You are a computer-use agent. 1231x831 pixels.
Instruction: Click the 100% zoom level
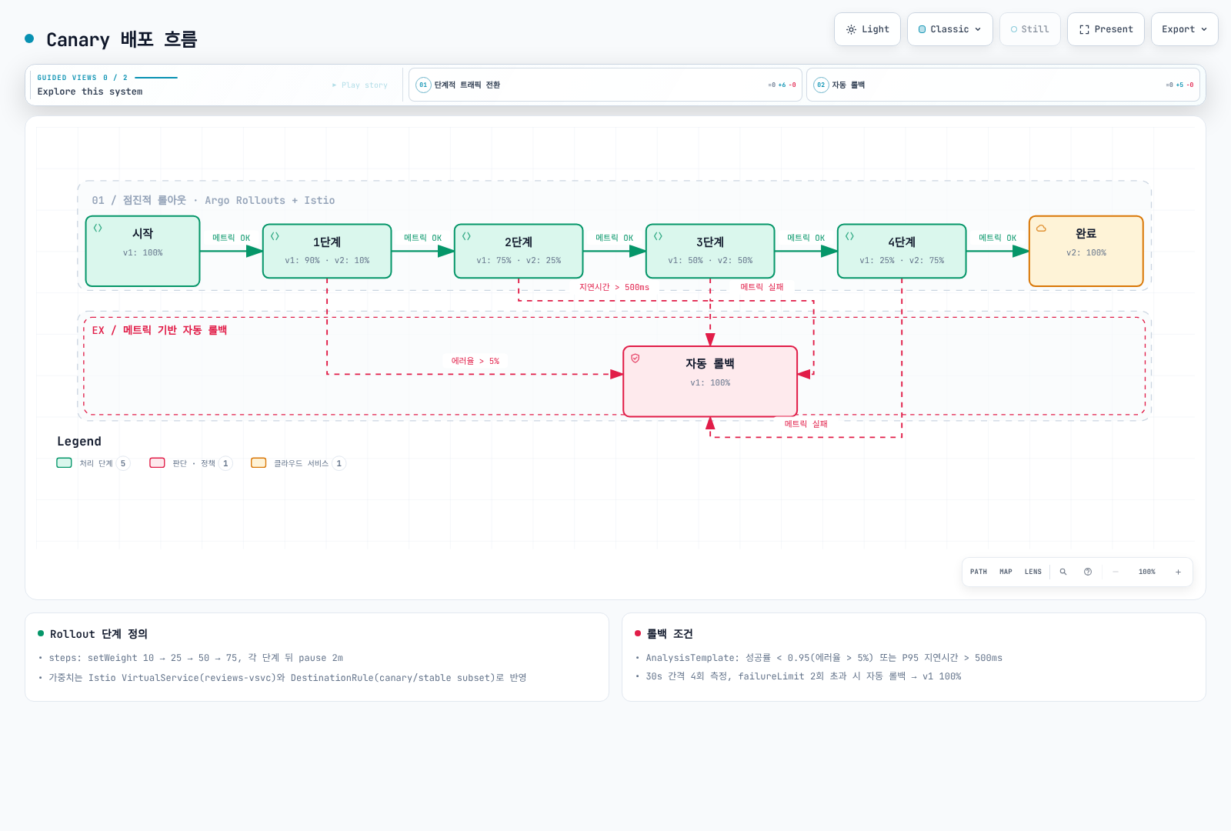click(x=1147, y=572)
